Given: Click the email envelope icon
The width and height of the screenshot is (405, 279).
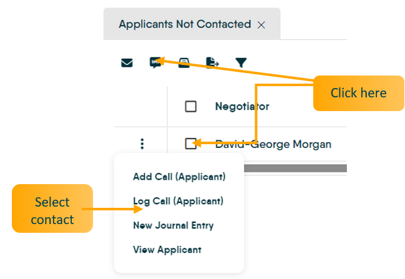Looking at the screenshot, I should pos(127,62).
